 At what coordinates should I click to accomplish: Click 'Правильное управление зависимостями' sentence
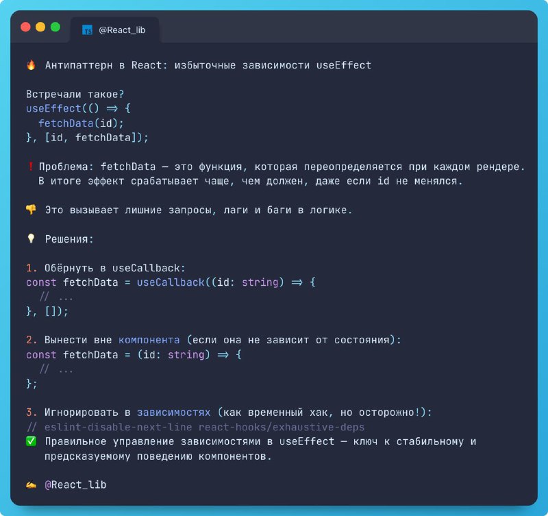(260, 441)
